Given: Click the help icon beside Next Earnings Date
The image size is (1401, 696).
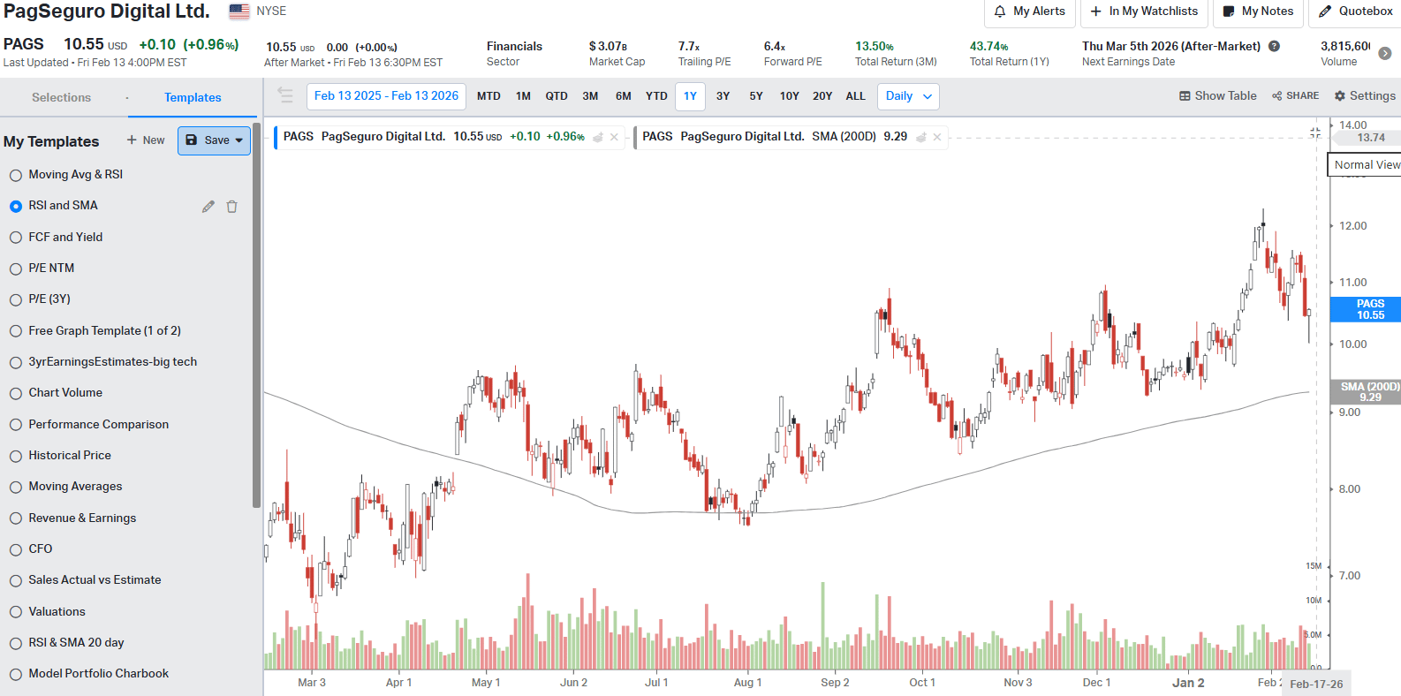Looking at the screenshot, I should (x=1274, y=46).
